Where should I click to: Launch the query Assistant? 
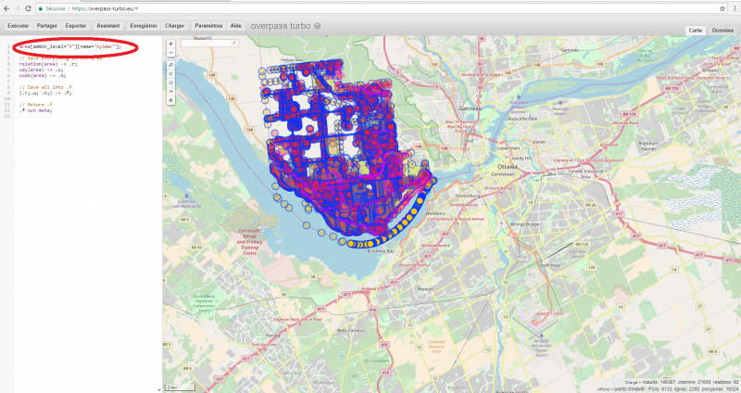107,26
